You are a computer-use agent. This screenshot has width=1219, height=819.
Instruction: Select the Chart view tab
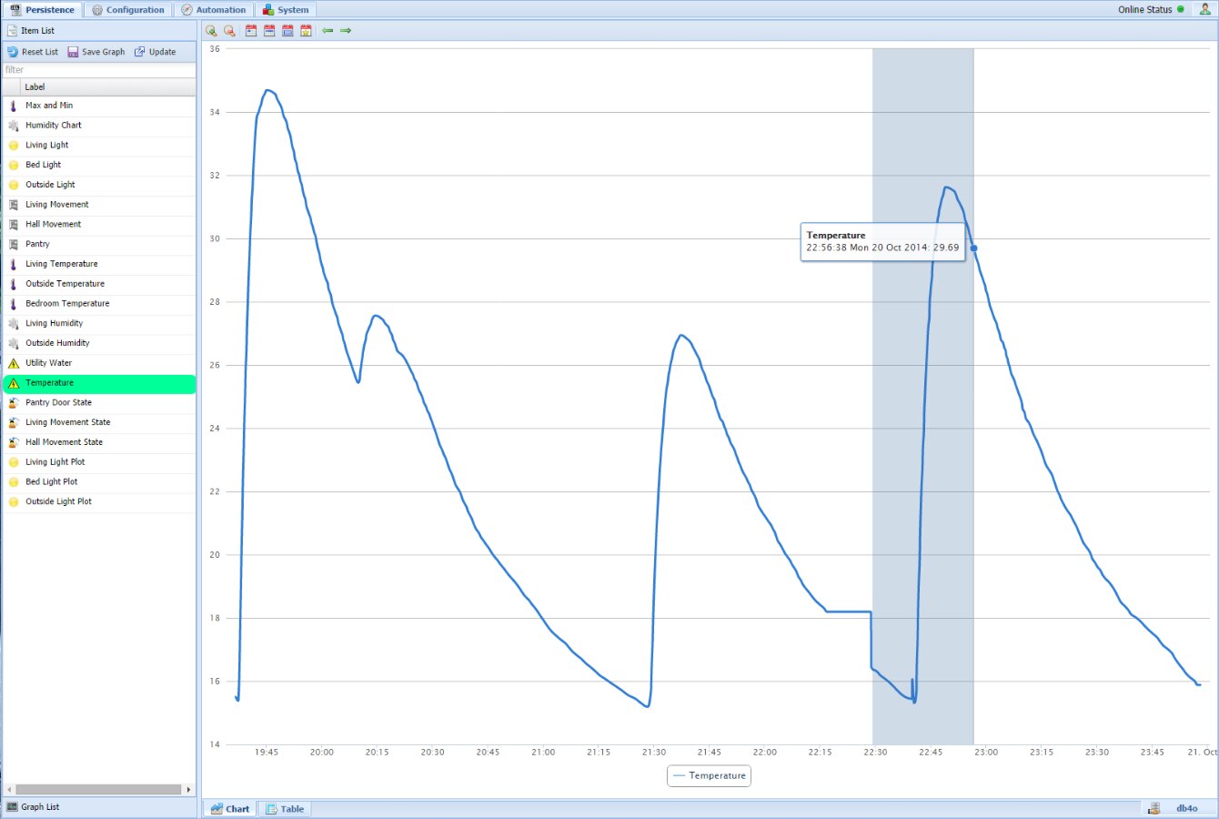(230, 809)
